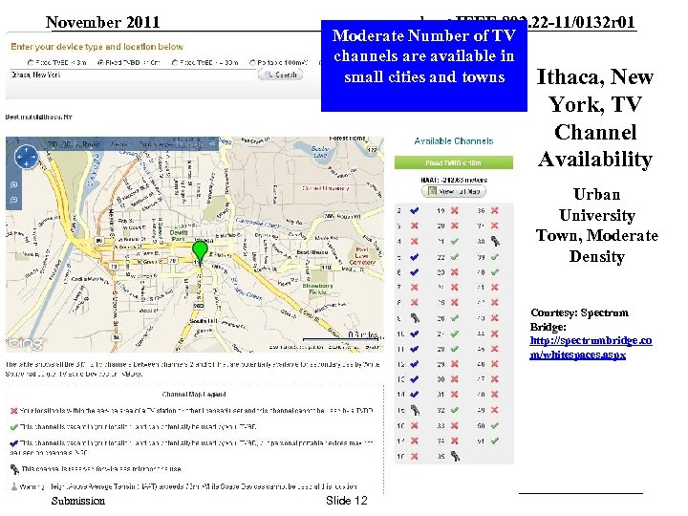This screenshot has width=688, height=516.
Task: Click the HAAT meters value text
Action: [454, 180]
